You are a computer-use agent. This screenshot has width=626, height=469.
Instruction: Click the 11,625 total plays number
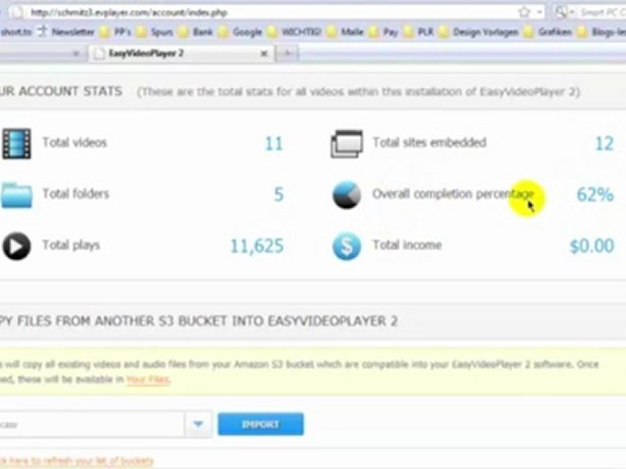click(256, 245)
